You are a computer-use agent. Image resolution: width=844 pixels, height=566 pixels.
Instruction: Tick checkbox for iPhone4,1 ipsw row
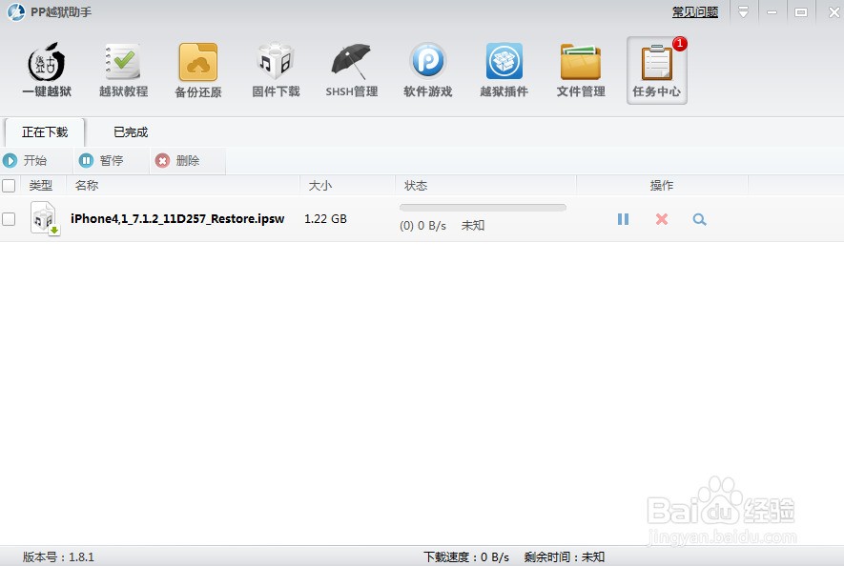coord(9,219)
